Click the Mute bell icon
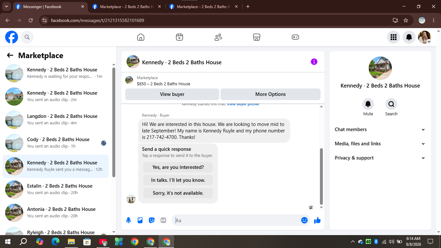This screenshot has height=248, width=441. tap(368, 104)
